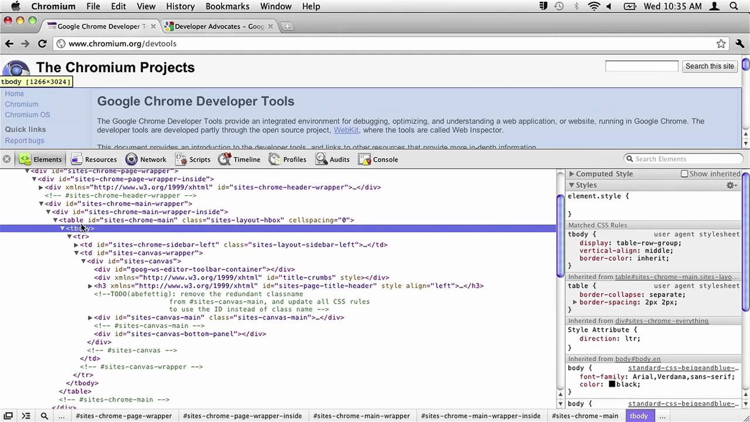Click the dock-to-window icon in the status bar
Viewport: 750px width, 422px height.
click(8, 416)
